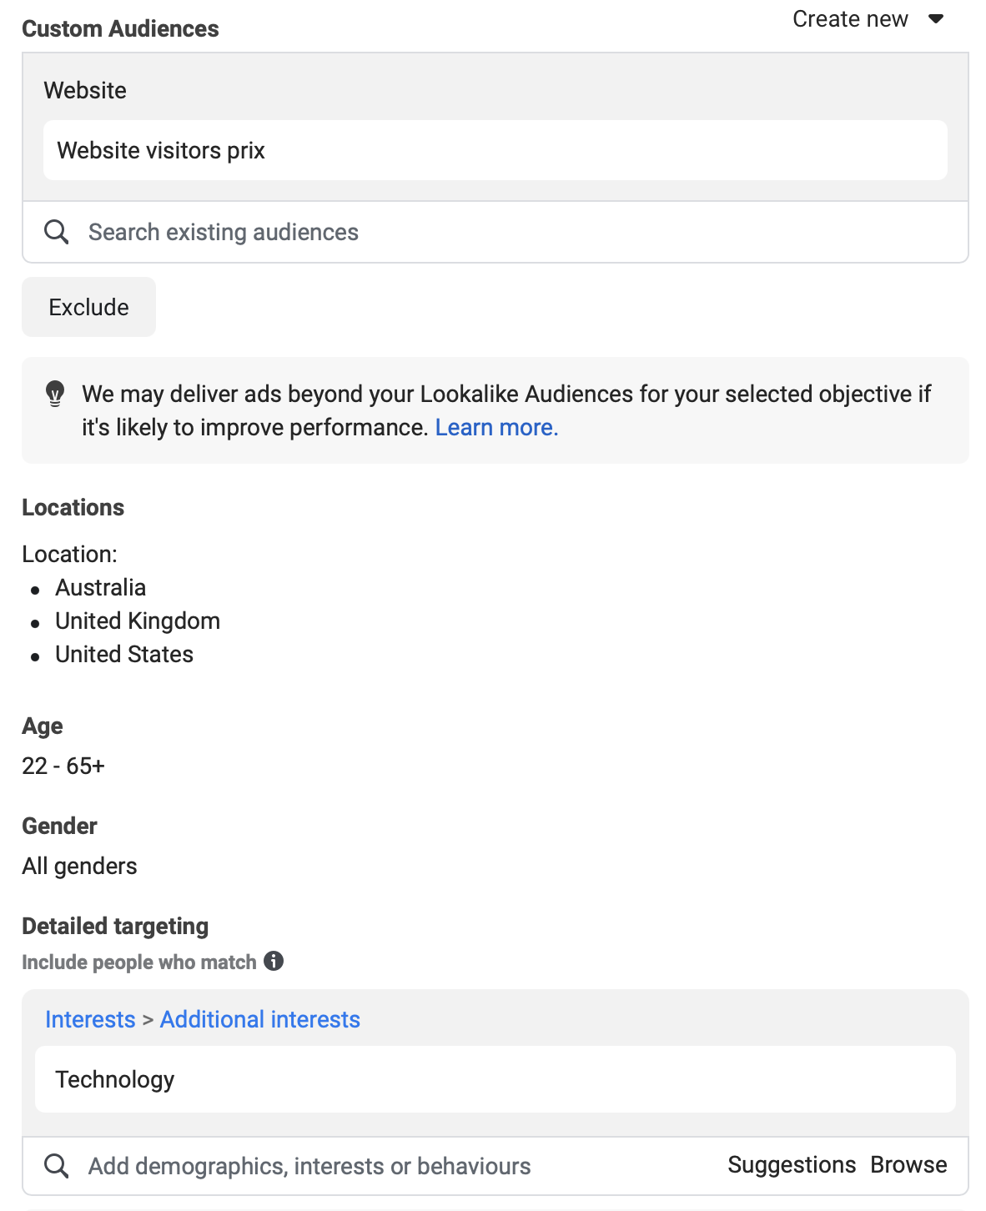Click the magnifier icon in detailed targeting search
Screen dimensions: 986x1211
[56, 1166]
